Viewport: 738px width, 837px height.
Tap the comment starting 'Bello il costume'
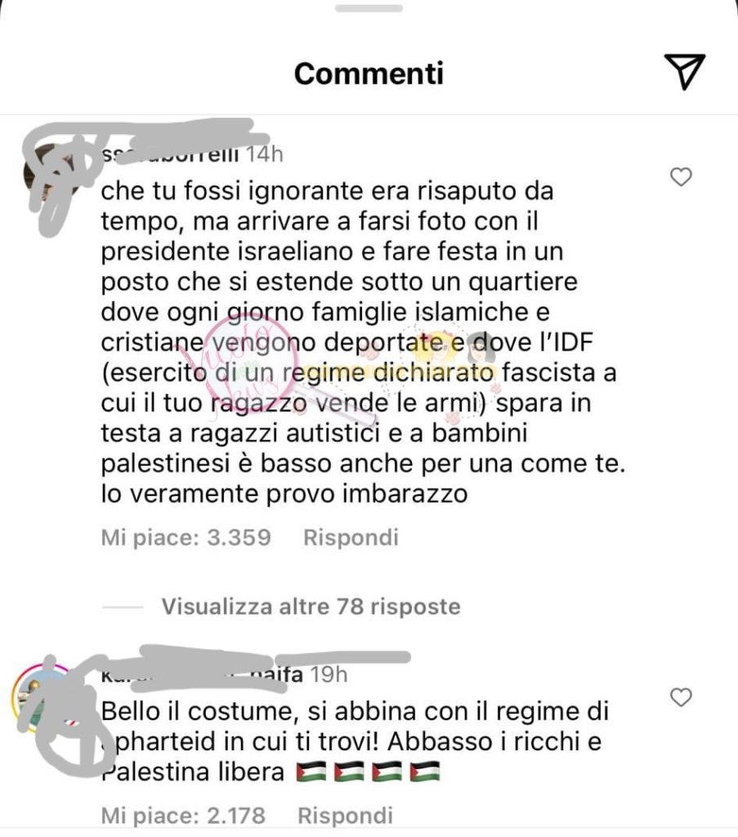coord(355,741)
